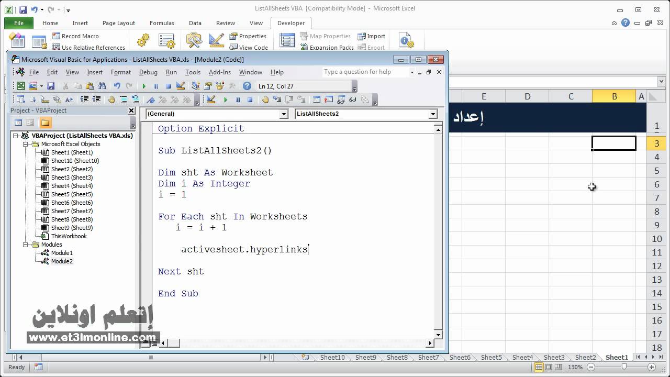Click the Quick Watch glasses icon
Screen dimensions: 670x377
[353, 99]
